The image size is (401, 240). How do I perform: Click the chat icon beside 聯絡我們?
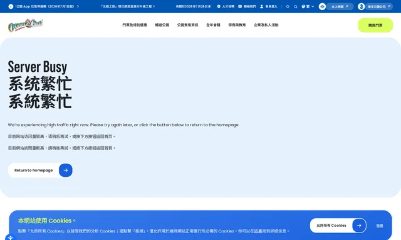(240, 6)
